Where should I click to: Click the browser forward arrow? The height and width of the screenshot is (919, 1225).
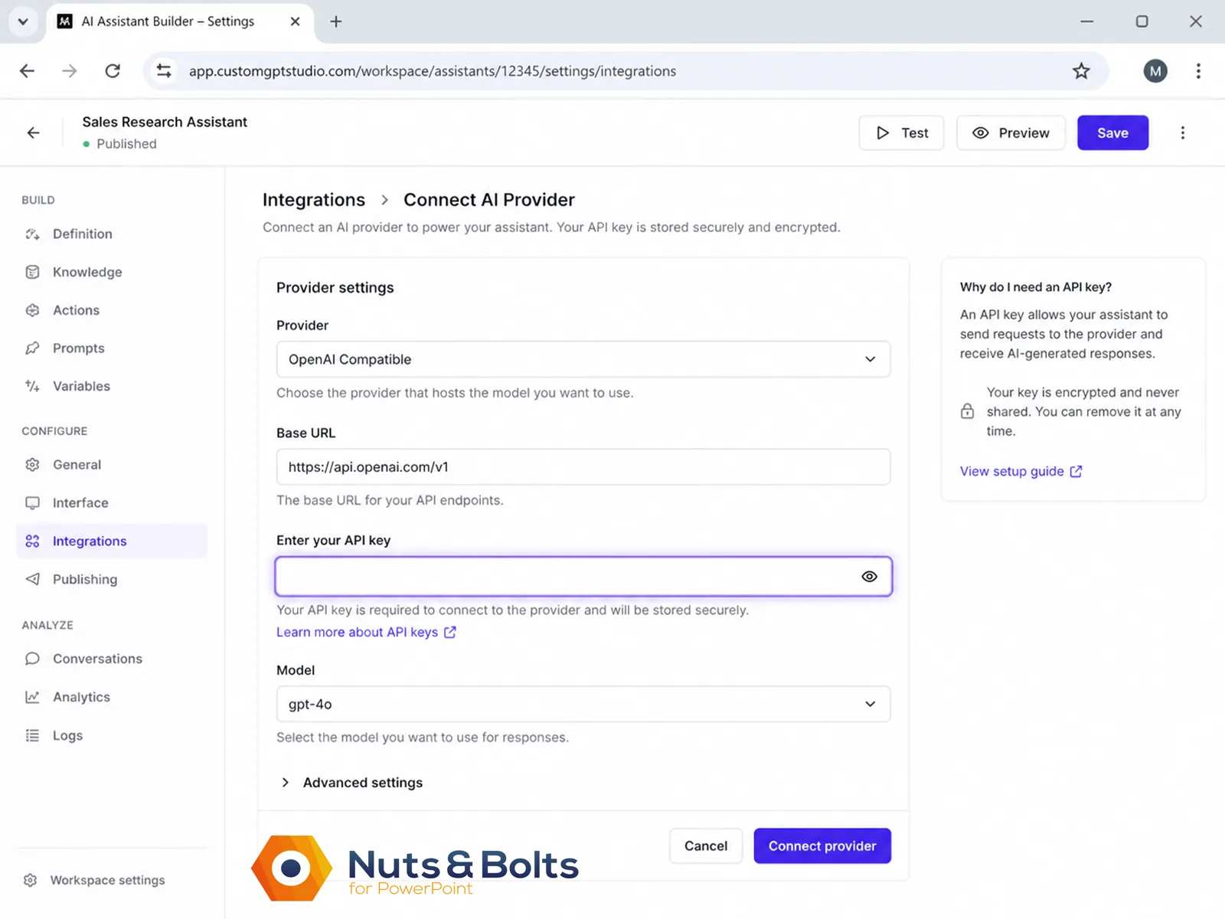coord(70,71)
